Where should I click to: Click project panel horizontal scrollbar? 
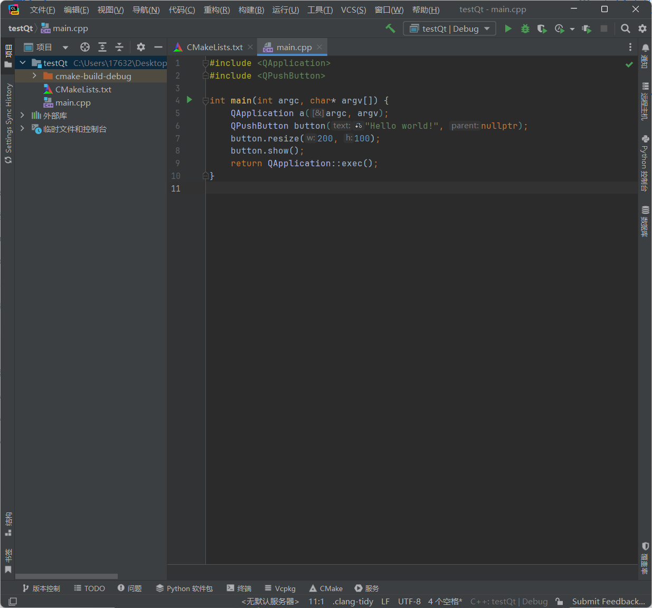point(67,576)
